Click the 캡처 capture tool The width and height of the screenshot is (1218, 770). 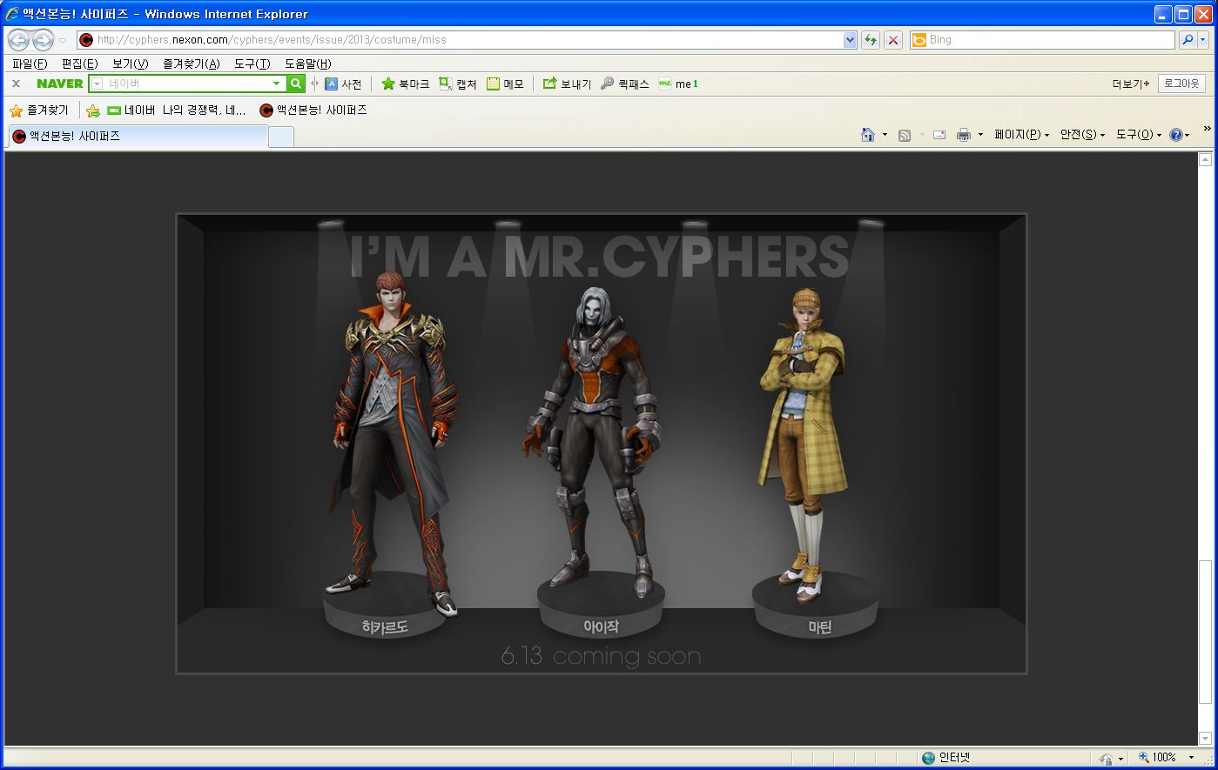[457, 84]
